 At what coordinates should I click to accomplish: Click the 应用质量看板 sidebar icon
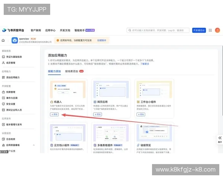click(x=3, y=145)
